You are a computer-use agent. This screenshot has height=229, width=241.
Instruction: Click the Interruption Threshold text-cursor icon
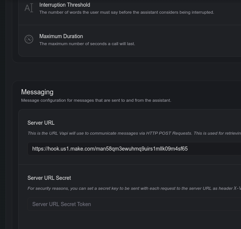pos(29,8)
